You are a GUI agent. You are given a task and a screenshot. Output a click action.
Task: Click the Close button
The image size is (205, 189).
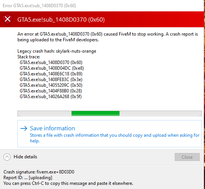(187, 157)
